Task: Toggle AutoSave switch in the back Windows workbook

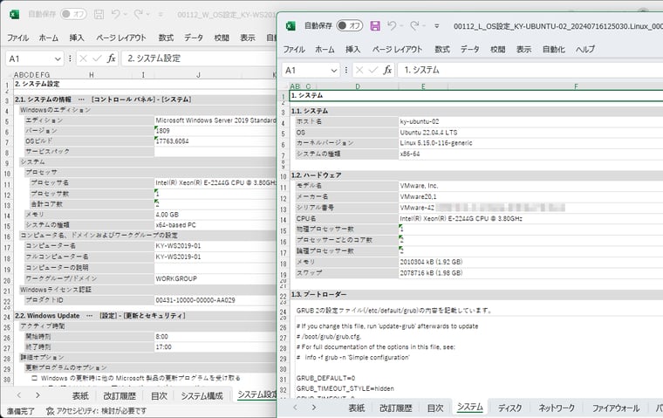Action: [x=73, y=14]
